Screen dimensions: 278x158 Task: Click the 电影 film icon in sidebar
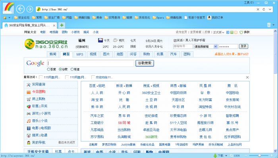[x=29, y=128]
